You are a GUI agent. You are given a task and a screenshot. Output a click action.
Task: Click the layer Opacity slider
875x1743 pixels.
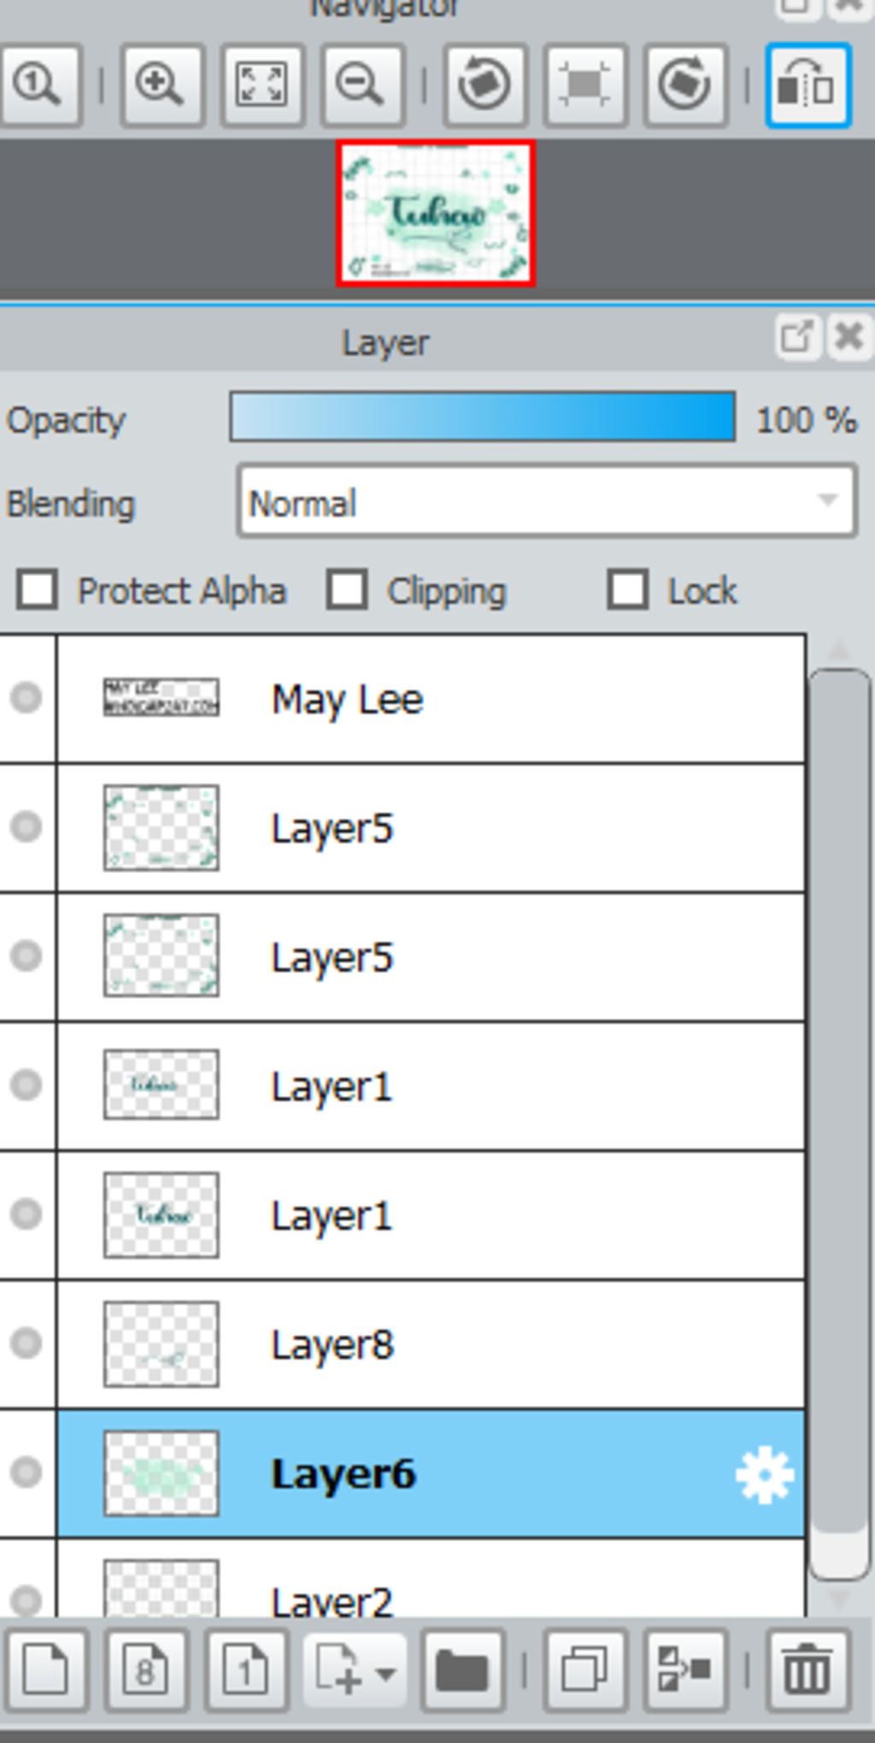point(482,418)
